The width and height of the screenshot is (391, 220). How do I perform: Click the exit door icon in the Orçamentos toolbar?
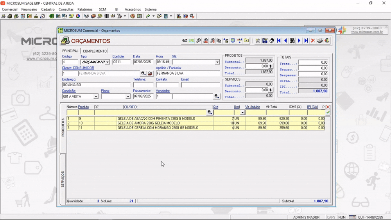pos(326,41)
